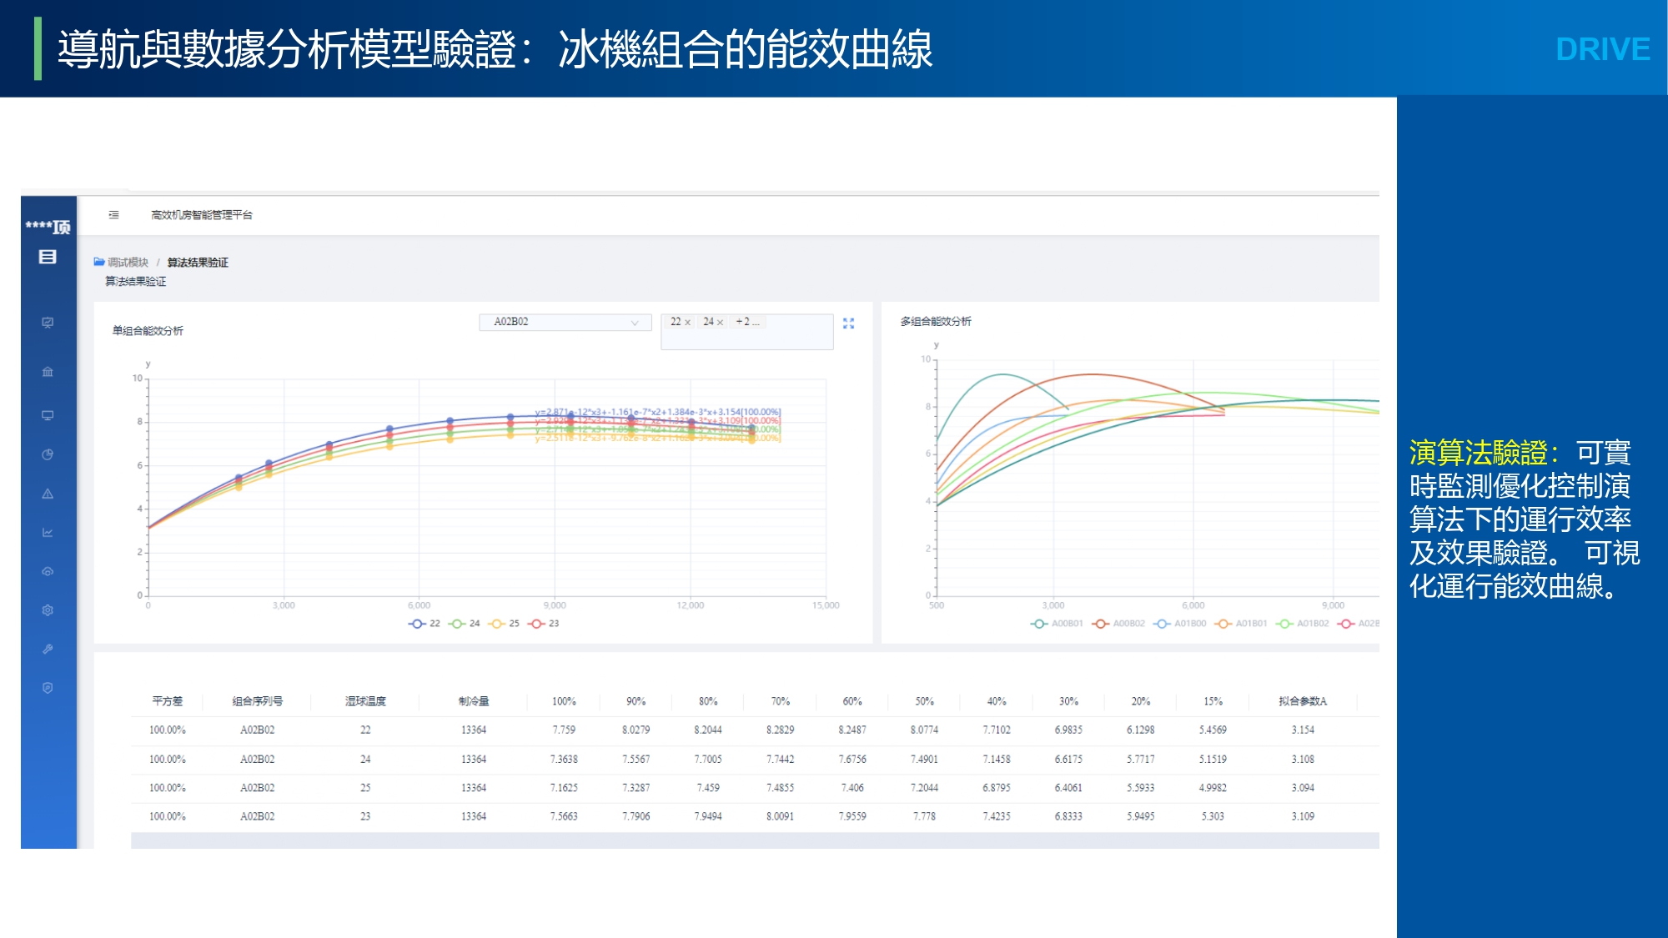Open the list menu icon under logo
1668x938 pixels.
(x=48, y=257)
